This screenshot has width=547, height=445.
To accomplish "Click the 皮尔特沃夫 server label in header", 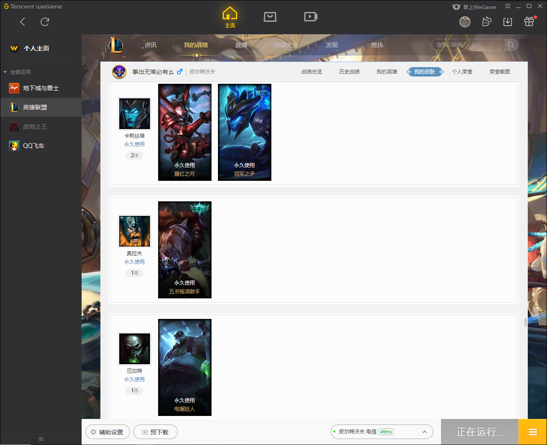I will [x=203, y=72].
